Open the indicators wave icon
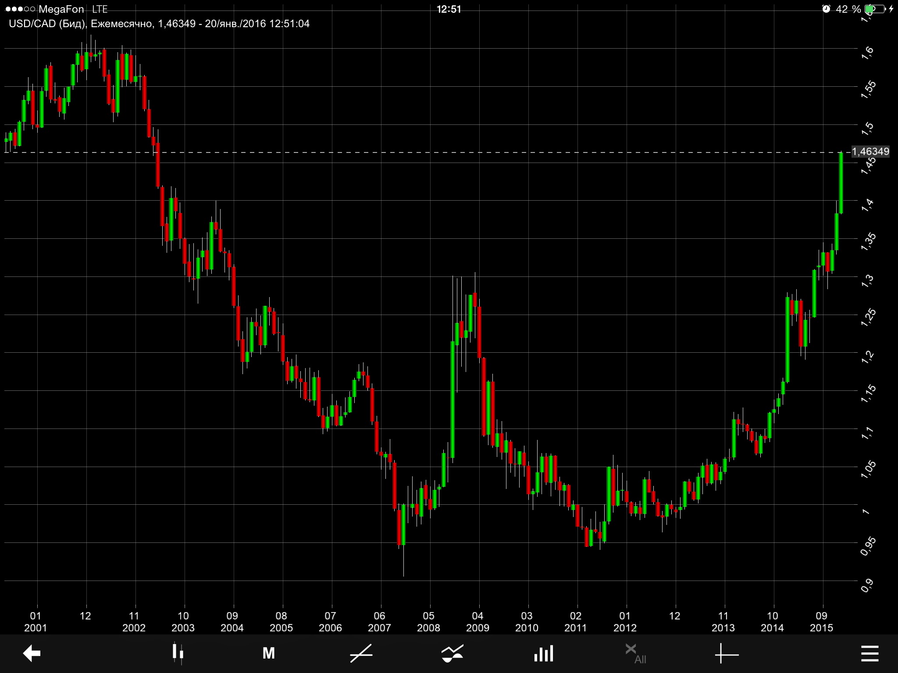 [453, 653]
